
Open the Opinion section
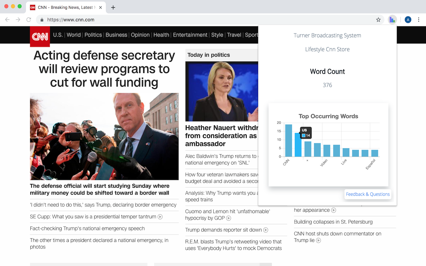click(140, 35)
